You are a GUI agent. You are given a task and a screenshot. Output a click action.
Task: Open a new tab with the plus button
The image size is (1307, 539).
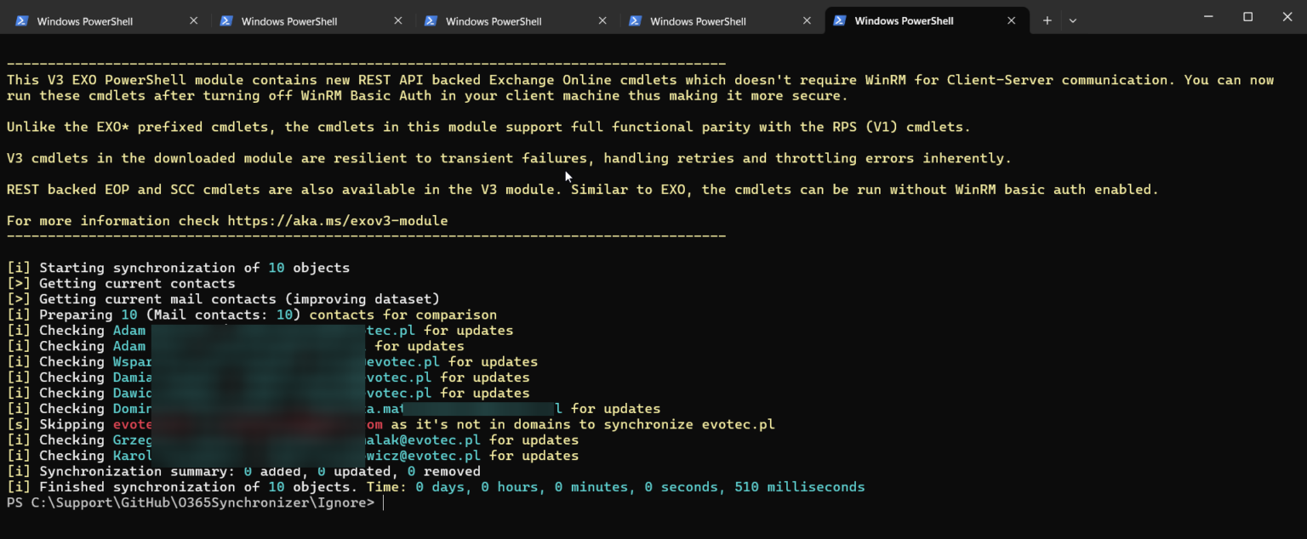click(1047, 20)
